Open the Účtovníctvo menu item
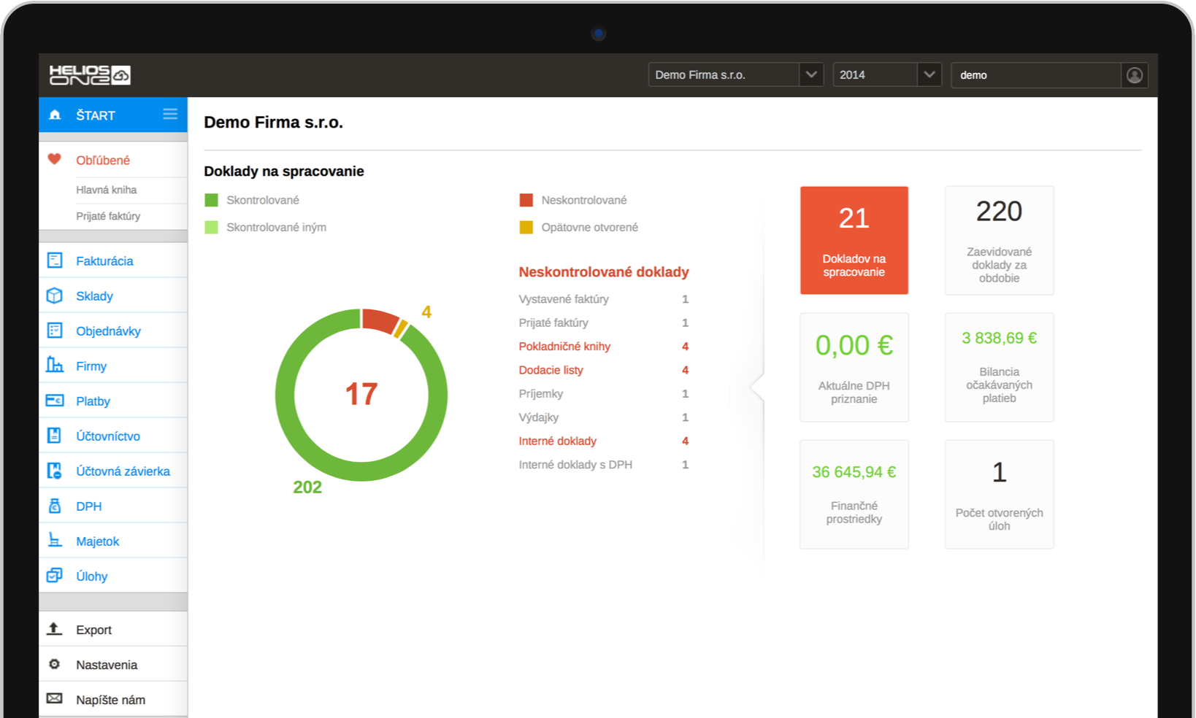 pos(108,436)
